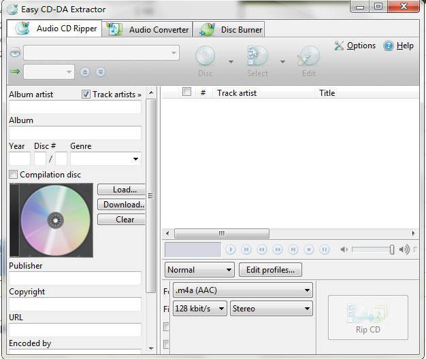Viewport: 426px width, 359px height.
Task: Click the Pause playback button
Action: click(325, 250)
